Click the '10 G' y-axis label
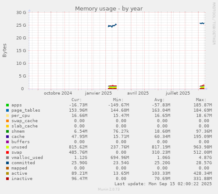Viewport: 218px width, 194px height. pyautogui.click(x=21, y=63)
